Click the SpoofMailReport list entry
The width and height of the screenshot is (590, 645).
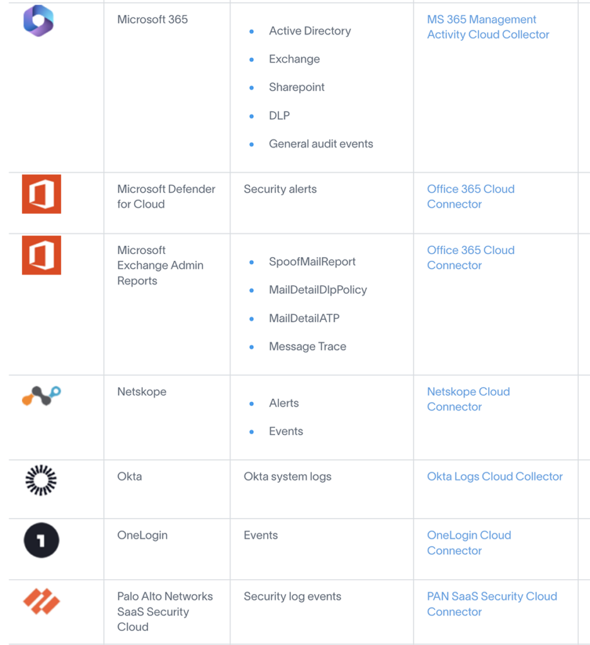[x=312, y=262]
